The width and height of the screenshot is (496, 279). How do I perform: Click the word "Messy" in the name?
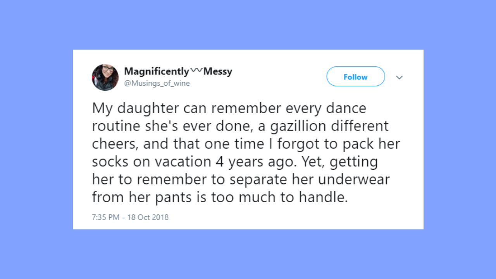[218, 71]
